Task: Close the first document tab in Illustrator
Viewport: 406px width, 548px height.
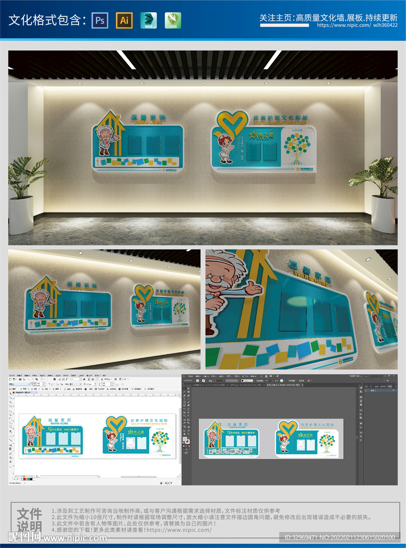Action: tap(227, 385)
